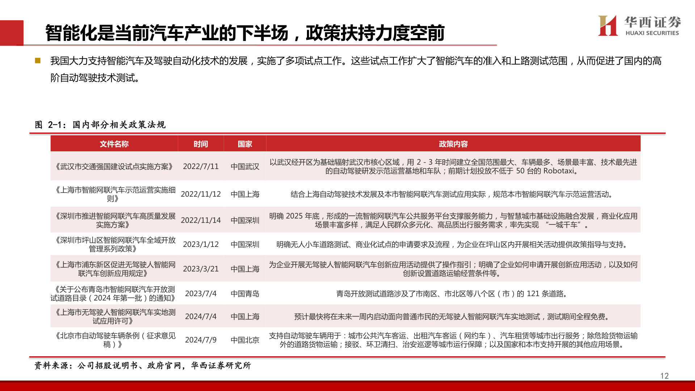The width and height of the screenshot is (695, 391).
Task: Click the Huaxi Securities logo
Action: point(640,26)
